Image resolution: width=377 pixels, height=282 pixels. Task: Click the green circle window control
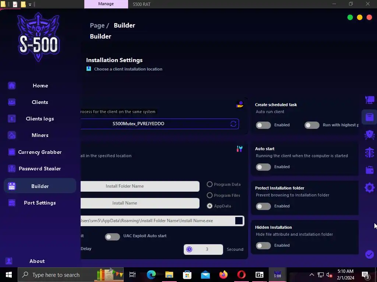pyautogui.click(x=350, y=18)
